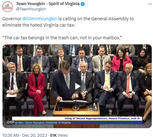Click the blue verified checkmark badge
The height and width of the screenshot is (137, 153).
click(x=83, y=4)
